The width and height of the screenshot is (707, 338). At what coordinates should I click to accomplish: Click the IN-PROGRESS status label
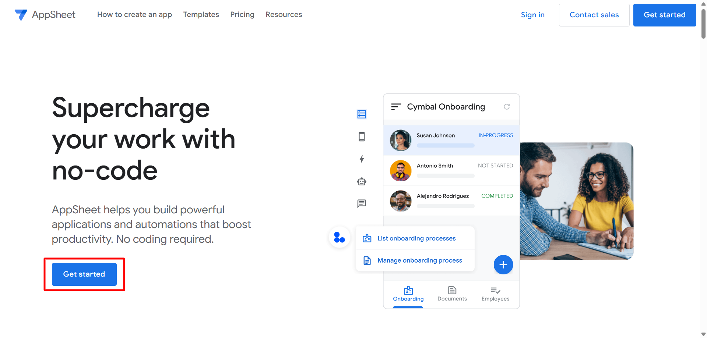[496, 135]
